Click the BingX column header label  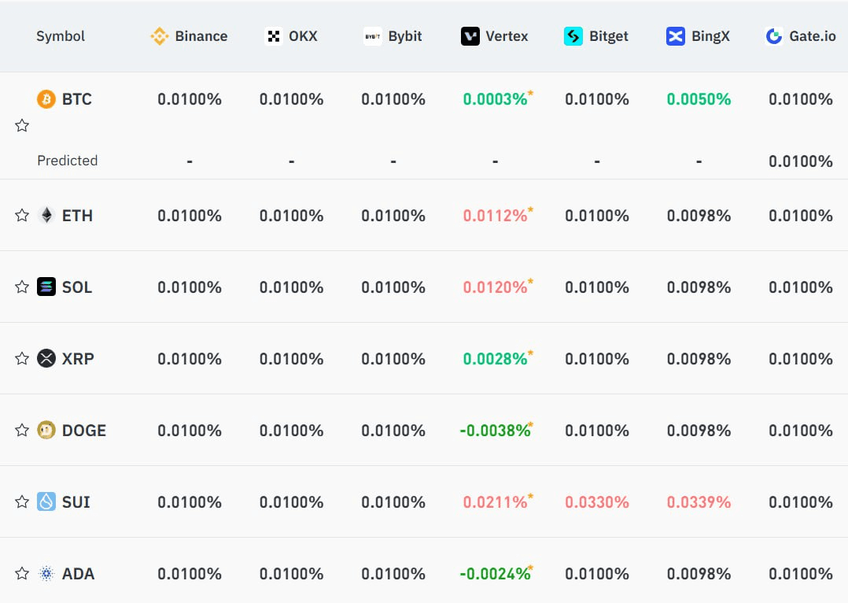pos(710,36)
